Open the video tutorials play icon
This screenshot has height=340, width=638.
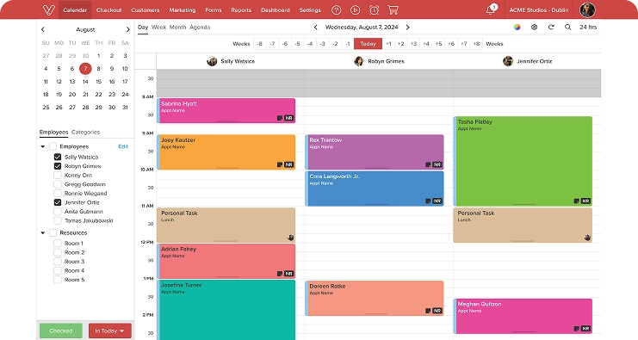tap(356, 9)
